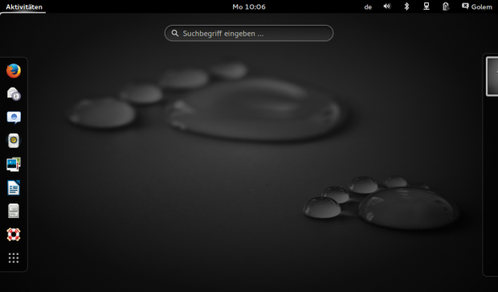
Task: Open Shotwell photo manager in dash
Action: pos(14,164)
